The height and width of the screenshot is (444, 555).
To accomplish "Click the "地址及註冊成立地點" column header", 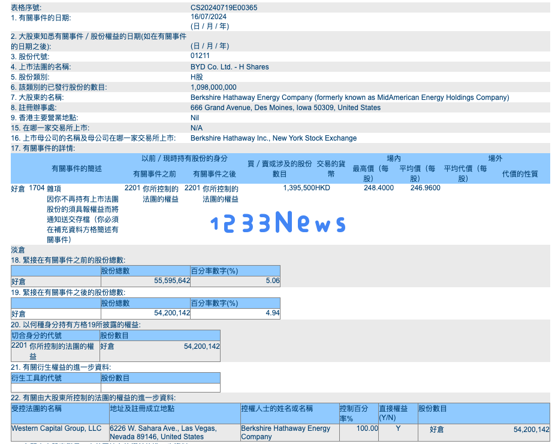I will coord(142,409).
